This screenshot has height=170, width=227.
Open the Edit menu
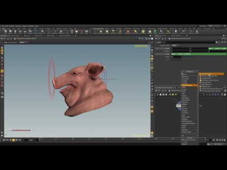(x=7, y=26)
